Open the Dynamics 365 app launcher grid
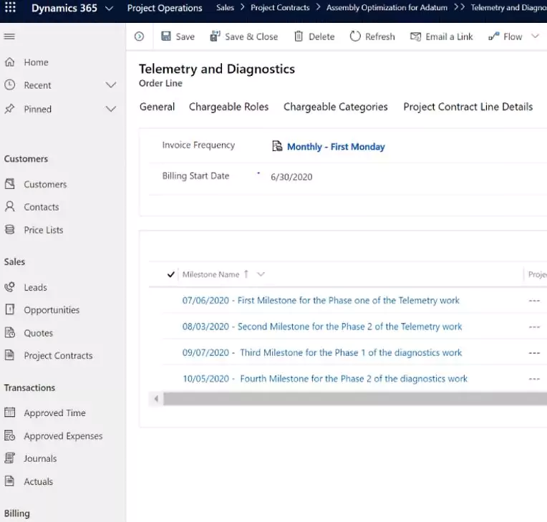This screenshot has width=547, height=522. [11, 9]
